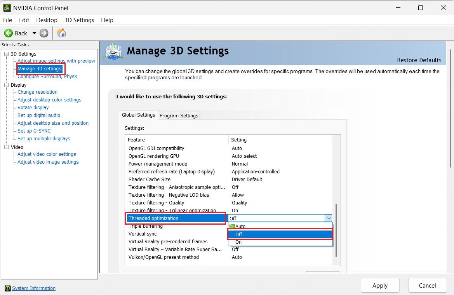The width and height of the screenshot is (454, 295).
Task: Open Change resolution
Action: [x=37, y=92]
